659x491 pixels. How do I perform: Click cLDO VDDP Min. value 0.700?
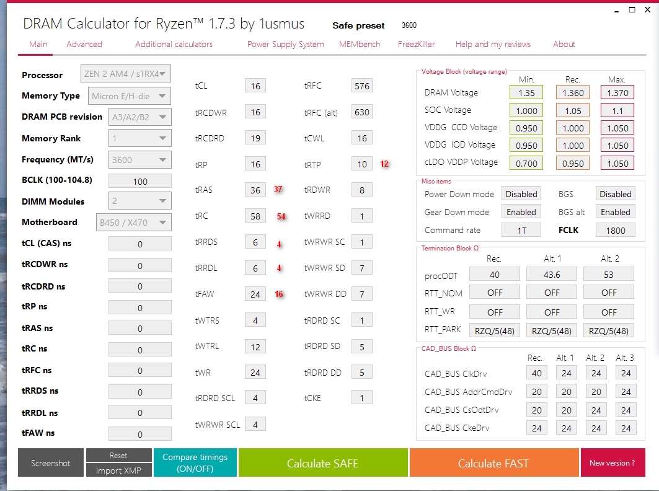tap(526, 163)
